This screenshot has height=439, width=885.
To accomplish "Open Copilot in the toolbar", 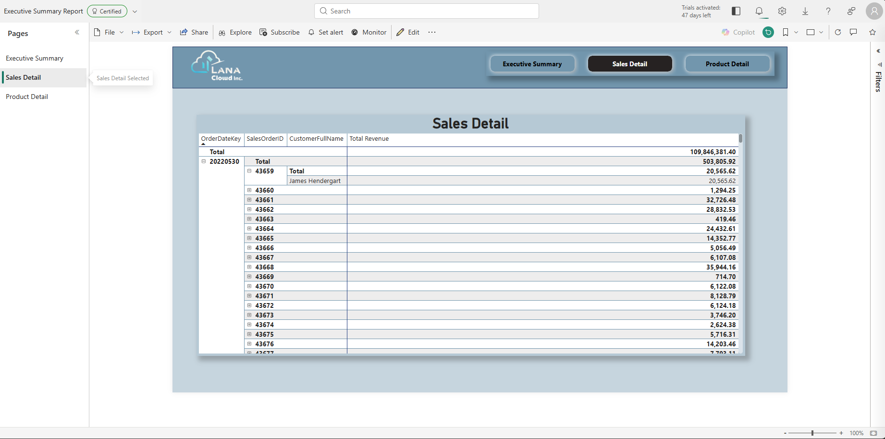I will coord(738,32).
